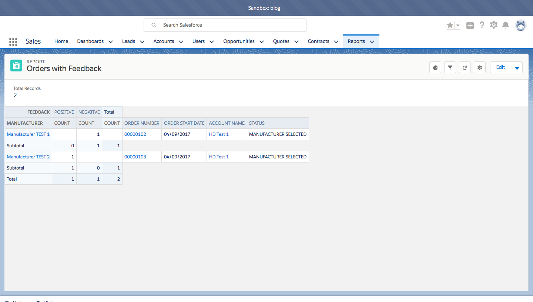Expand the favorites list dropdown arrow
Image resolution: width=533 pixels, height=302 pixels.
(458, 25)
